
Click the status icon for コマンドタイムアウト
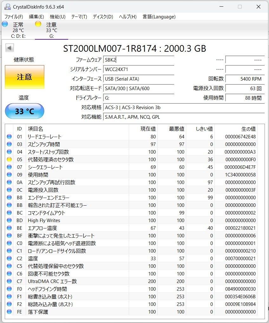pos(9,213)
